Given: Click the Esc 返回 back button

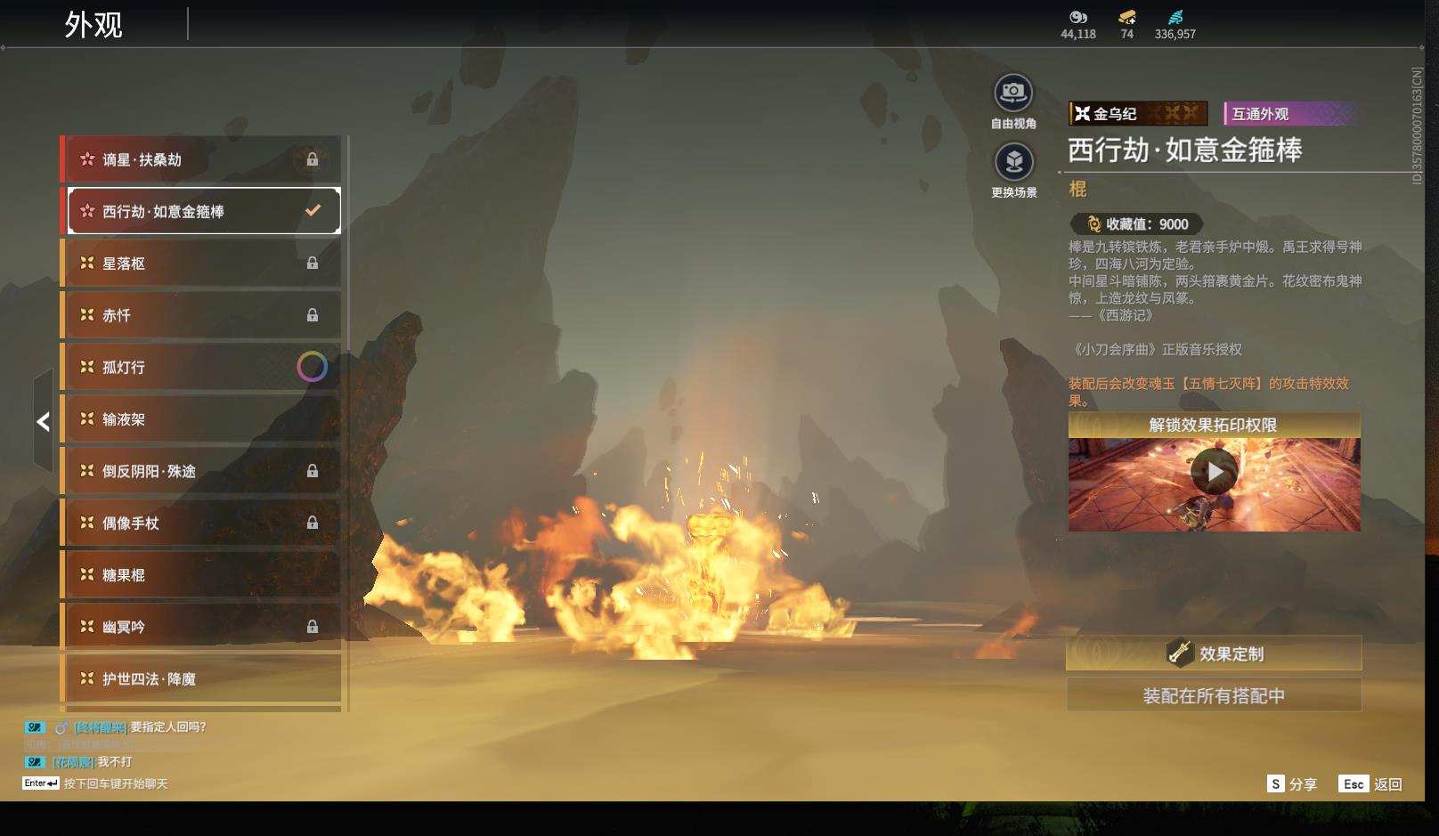Looking at the screenshot, I should [1370, 784].
